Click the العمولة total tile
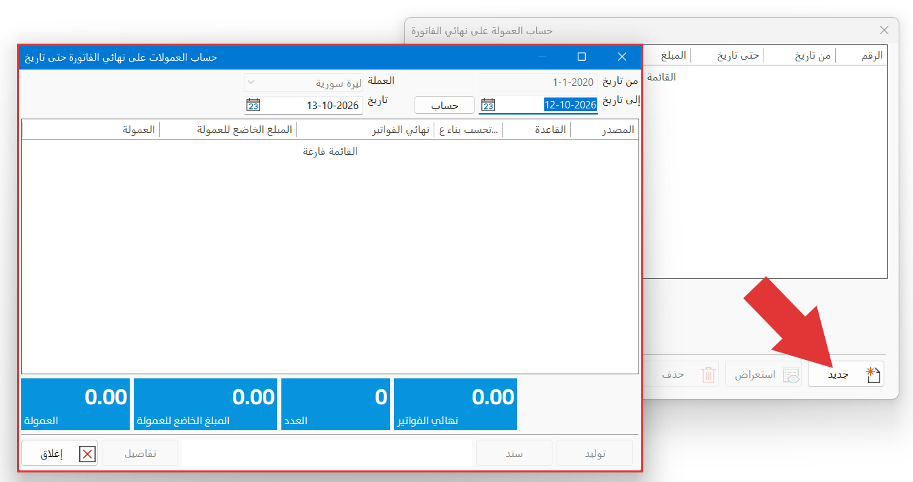Screen dimensions: 913x482 75,404
